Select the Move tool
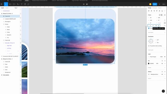The height and width of the screenshot is (94, 167). click(6, 4)
